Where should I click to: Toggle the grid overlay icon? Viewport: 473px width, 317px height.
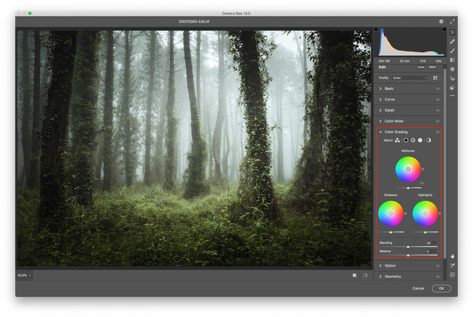tap(452, 274)
